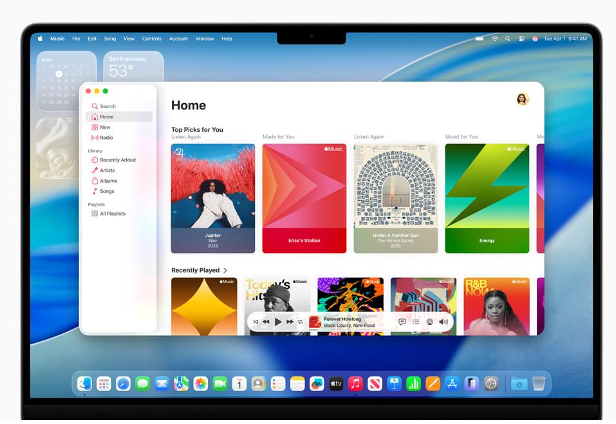Open the account profile picture
Image resolution: width=616 pixels, height=424 pixels.
(x=522, y=99)
